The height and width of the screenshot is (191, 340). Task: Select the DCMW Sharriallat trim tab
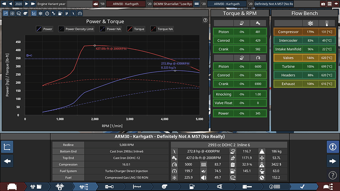pos(173,3)
